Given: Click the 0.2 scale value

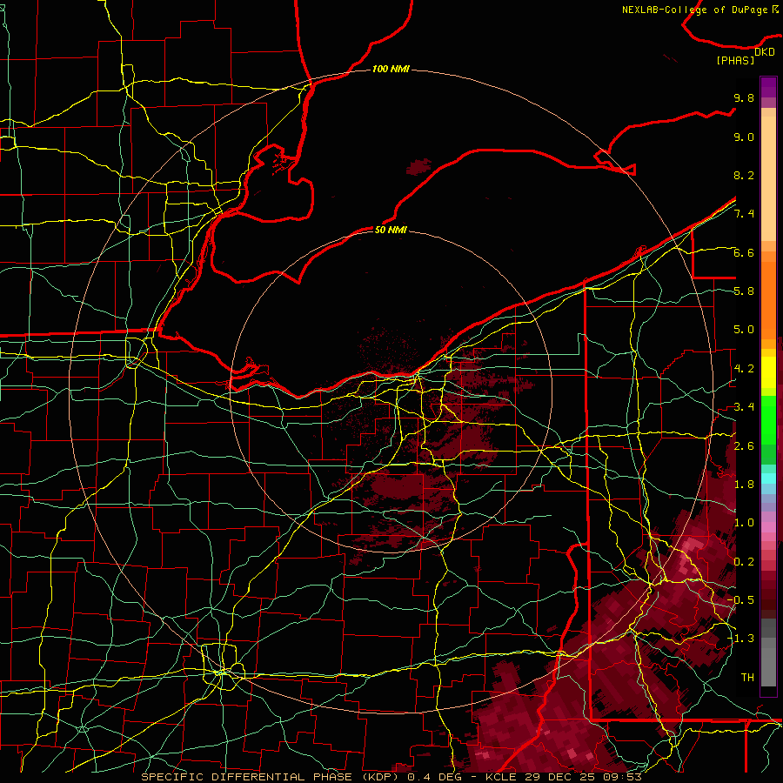Looking at the screenshot, I should (744, 562).
